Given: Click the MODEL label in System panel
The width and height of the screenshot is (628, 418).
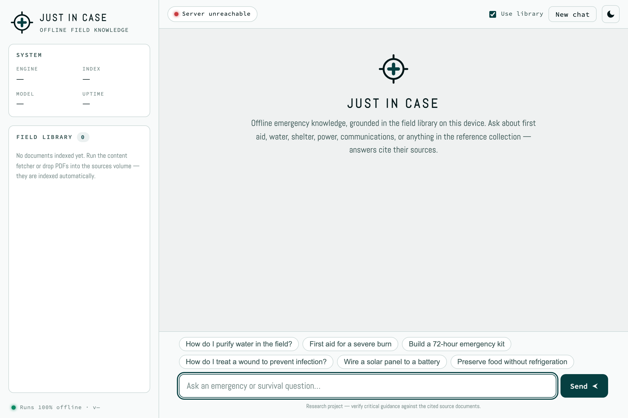Looking at the screenshot, I should (25, 94).
